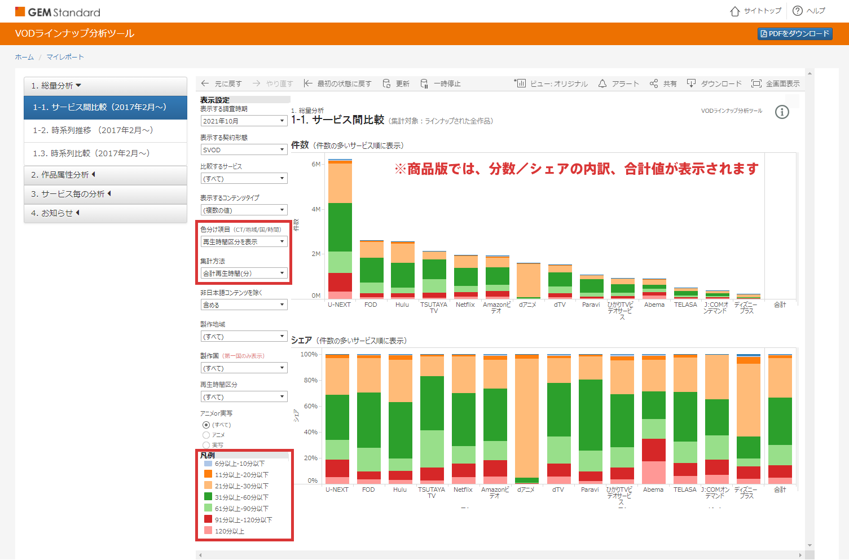Viewport: 849px width, 560px height.
Task: Click the TELASA label under the 件数 chart
Action: pos(685,305)
